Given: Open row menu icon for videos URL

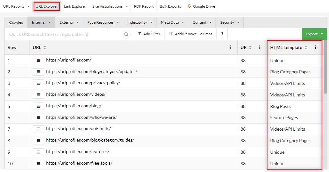Looking at the screenshot, I should (x=38, y=95).
